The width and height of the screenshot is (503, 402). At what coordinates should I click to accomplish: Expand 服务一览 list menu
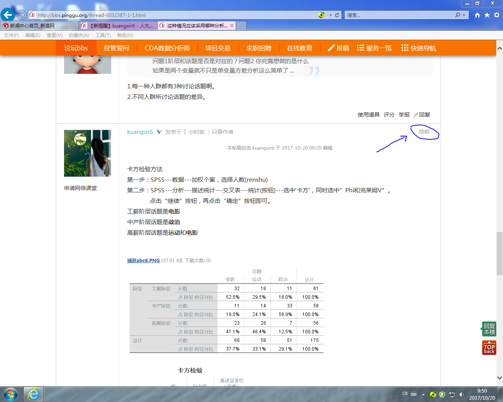[x=374, y=48]
